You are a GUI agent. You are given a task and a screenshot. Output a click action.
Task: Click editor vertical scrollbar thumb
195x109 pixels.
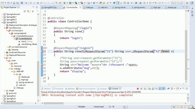pyautogui.click(x=186, y=55)
